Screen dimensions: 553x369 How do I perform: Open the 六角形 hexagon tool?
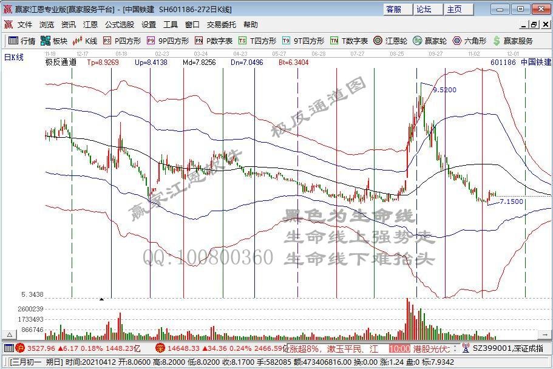[469, 41]
